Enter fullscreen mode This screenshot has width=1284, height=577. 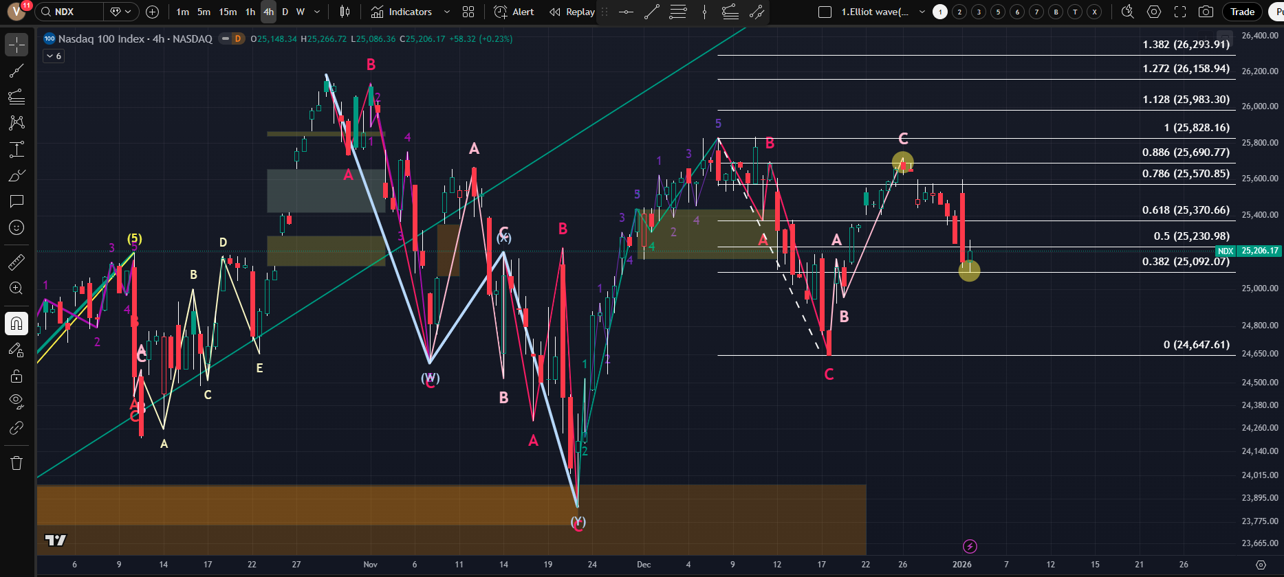pos(1180,12)
